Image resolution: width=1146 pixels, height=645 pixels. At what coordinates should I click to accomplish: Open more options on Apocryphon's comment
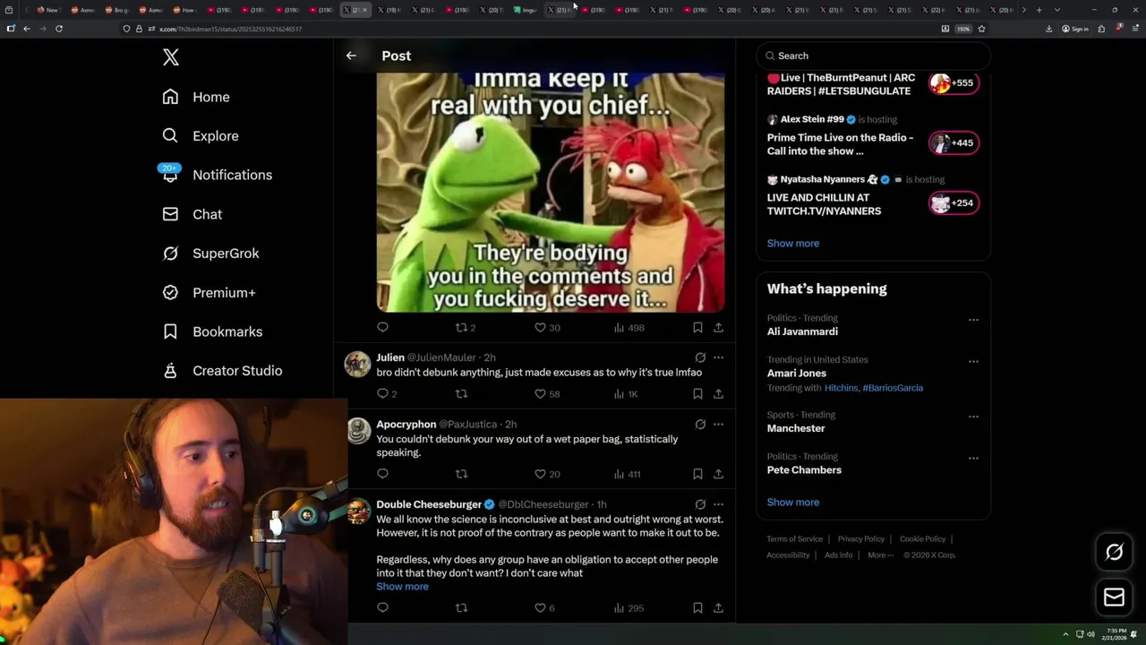tap(718, 424)
